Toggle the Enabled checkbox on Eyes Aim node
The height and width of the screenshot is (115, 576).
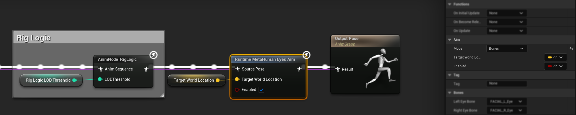coord(261,90)
